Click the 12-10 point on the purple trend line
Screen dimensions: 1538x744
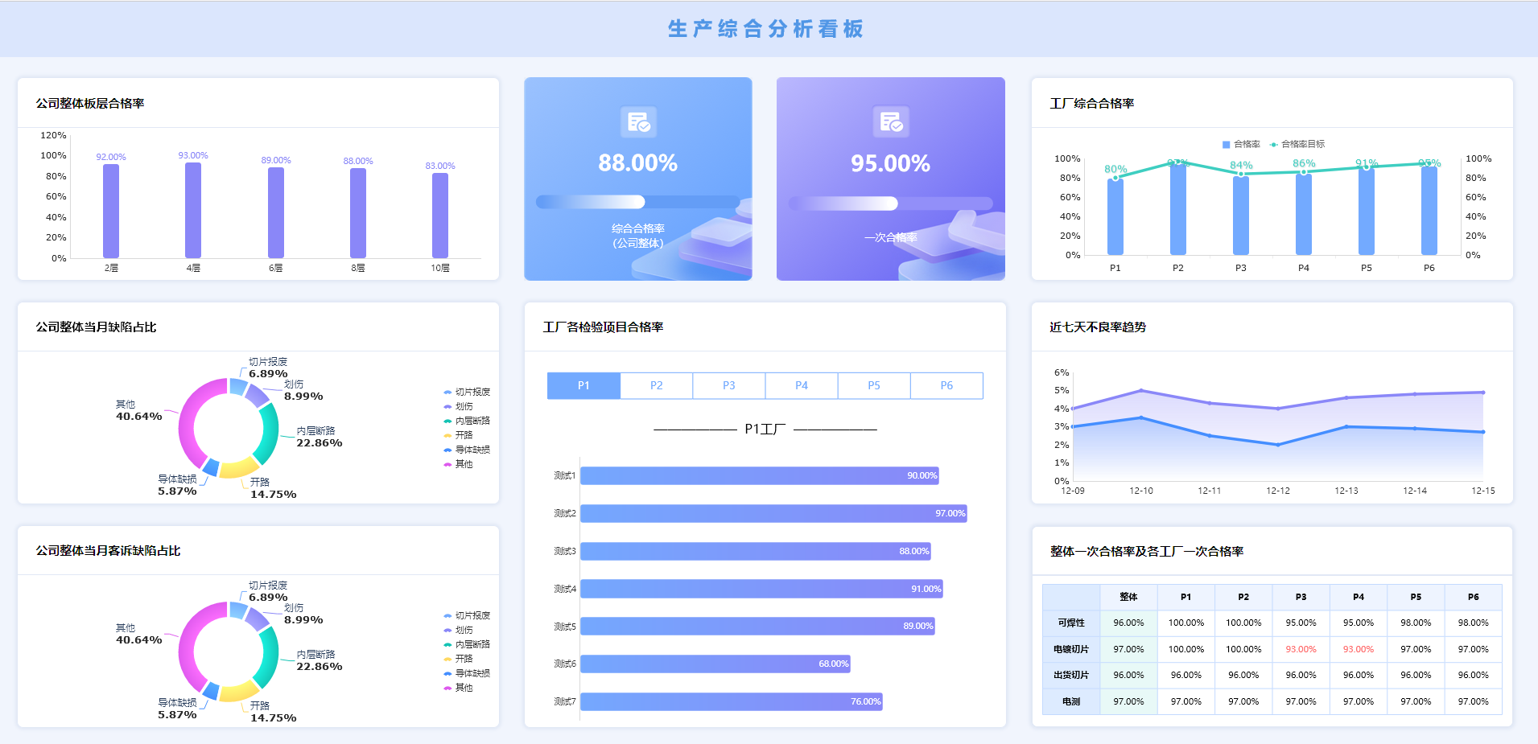tap(1141, 391)
